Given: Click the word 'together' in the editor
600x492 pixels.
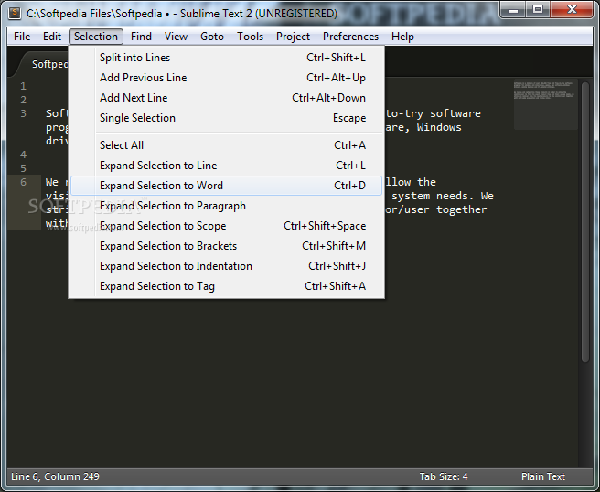Looking at the screenshot, I should click(x=462, y=210).
